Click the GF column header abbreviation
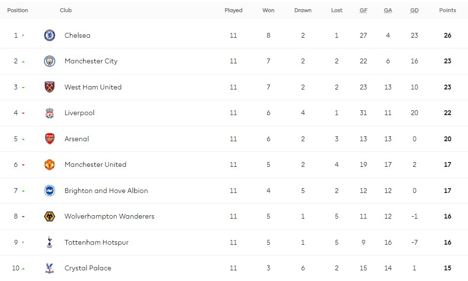The height and width of the screenshot is (281, 468). 363,11
